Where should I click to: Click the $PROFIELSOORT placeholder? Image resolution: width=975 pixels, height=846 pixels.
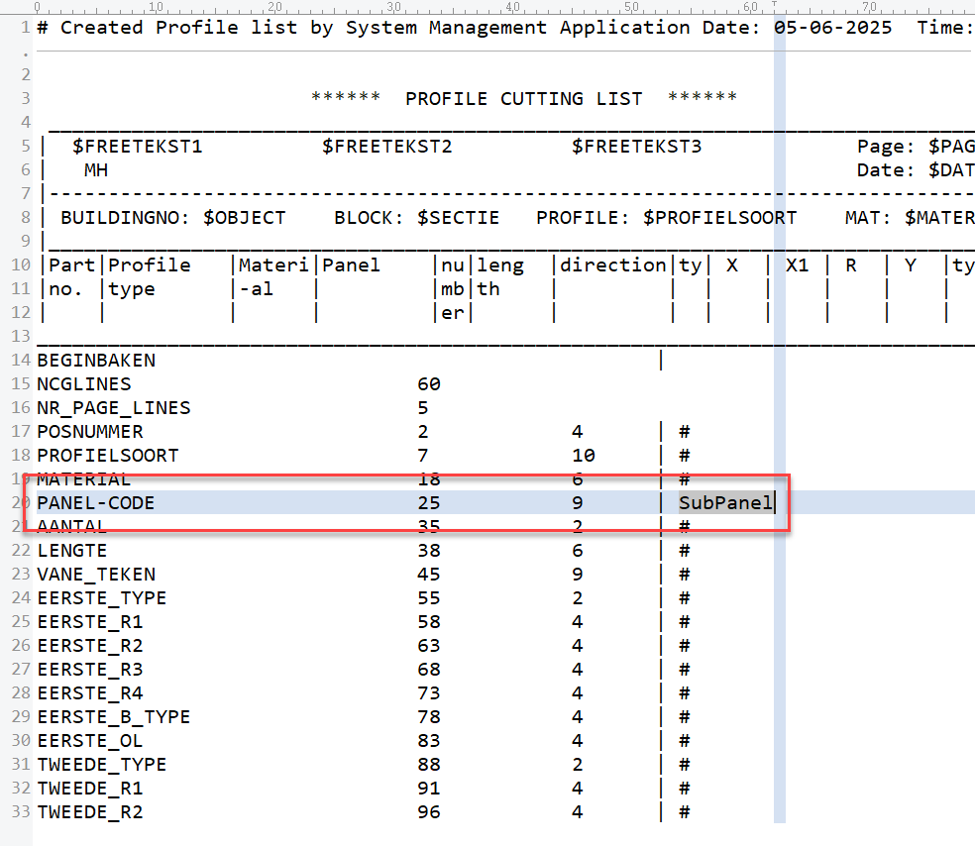tap(719, 218)
